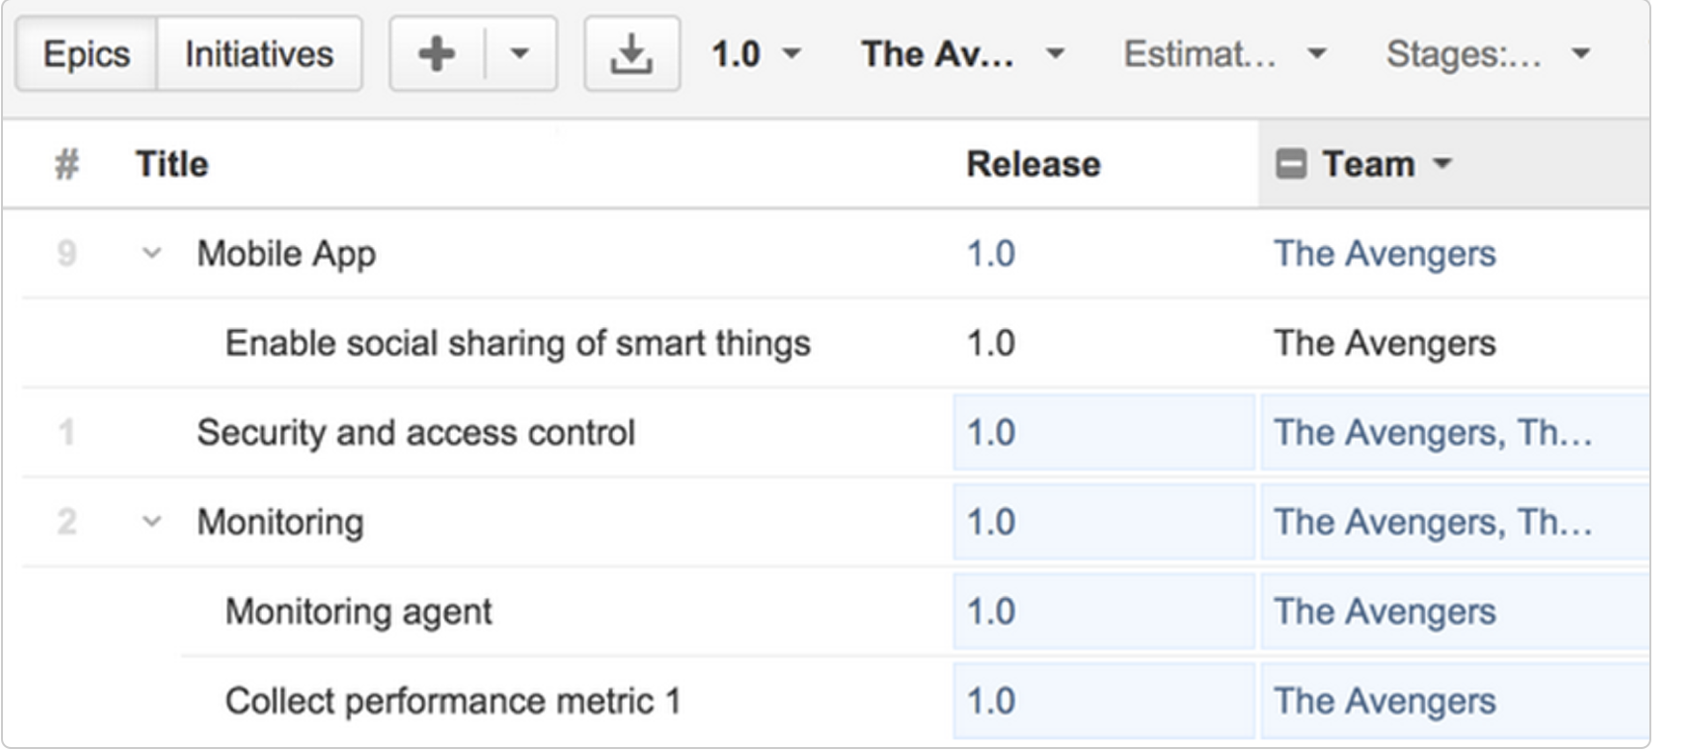The height and width of the screenshot is (751, 1681).
Task: Open dropdown arrow next to plus button
Action: (520, 53)
